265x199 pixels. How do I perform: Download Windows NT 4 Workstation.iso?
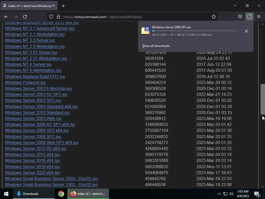(33, 70)
